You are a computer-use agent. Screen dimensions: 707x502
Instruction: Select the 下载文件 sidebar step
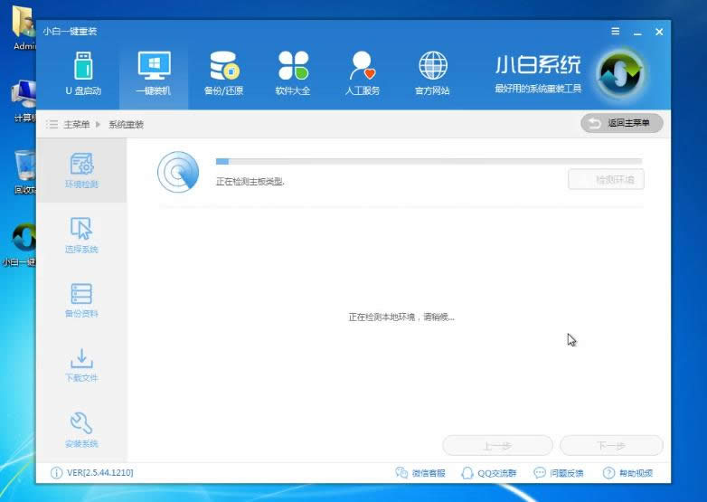pyautogui.click(x=81, y=365)
